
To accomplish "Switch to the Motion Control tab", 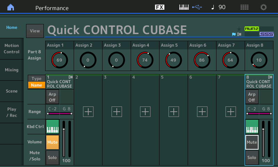I will 12,49.
